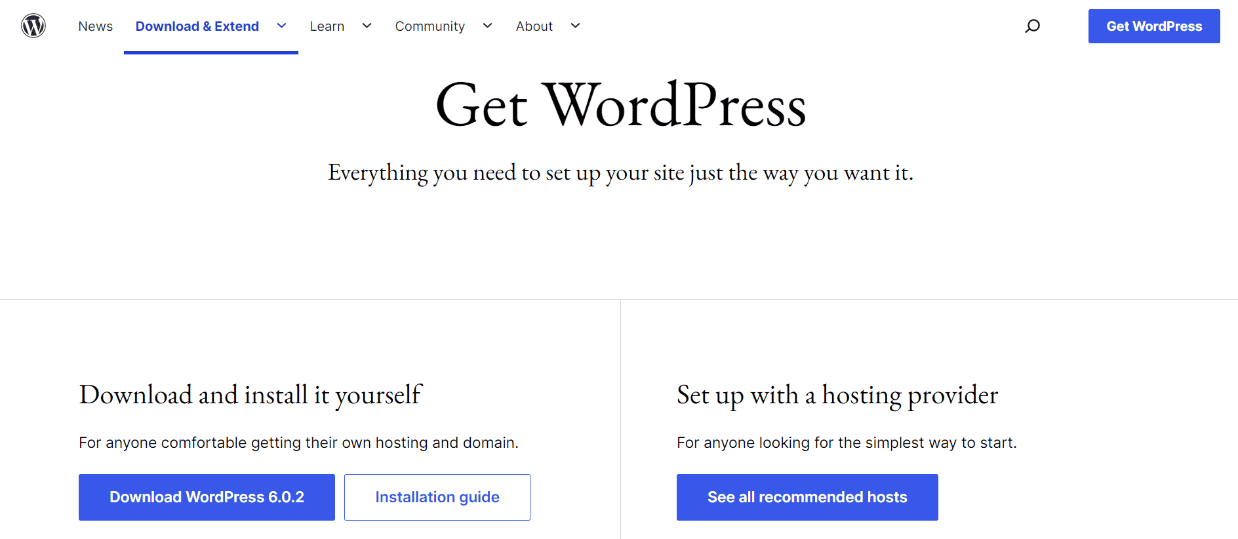Go to the Community menu item
1238x539 pixels.
(430, 26)
